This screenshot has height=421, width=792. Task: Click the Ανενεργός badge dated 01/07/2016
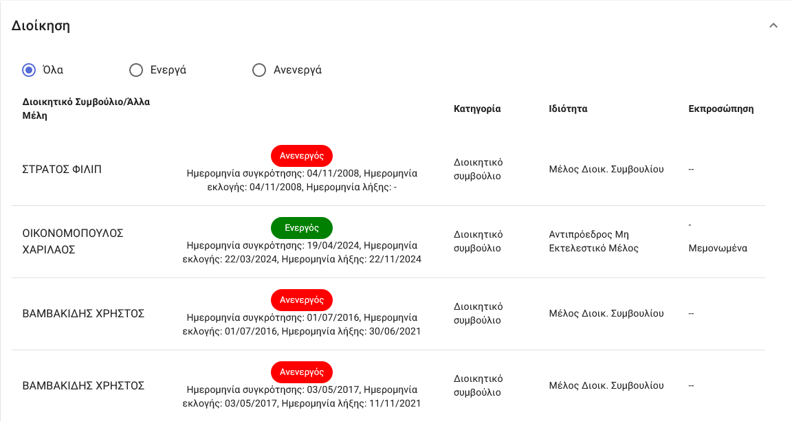tap(302, 300)
